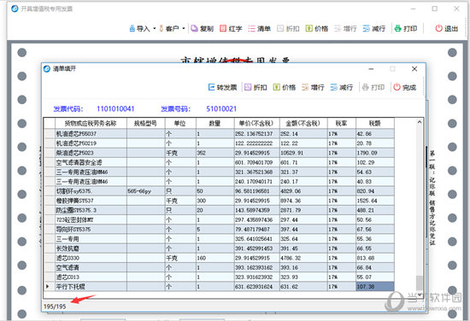Select the 柴油滤芯P5023 name cell
Image resolution: width=470 pixels, height=321 pixels.
coord(91,153)
